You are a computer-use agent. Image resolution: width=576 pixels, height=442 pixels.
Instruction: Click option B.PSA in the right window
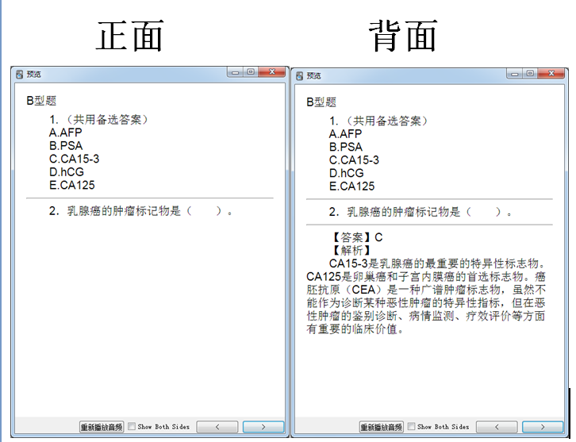coord(346,147)
